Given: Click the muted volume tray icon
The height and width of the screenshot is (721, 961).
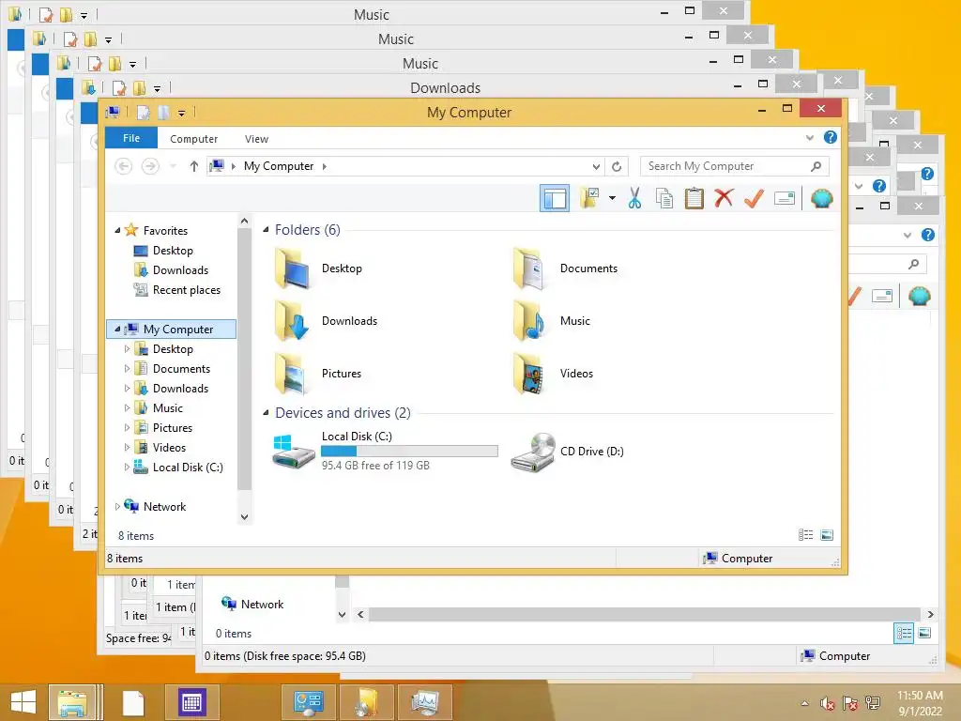Looking at the screenshot, I should [827, 703].
